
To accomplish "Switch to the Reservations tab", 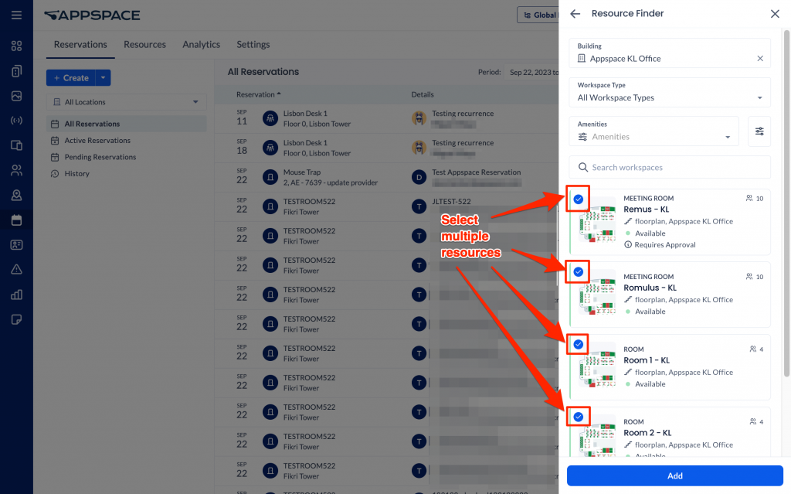I will coord(80,44).
